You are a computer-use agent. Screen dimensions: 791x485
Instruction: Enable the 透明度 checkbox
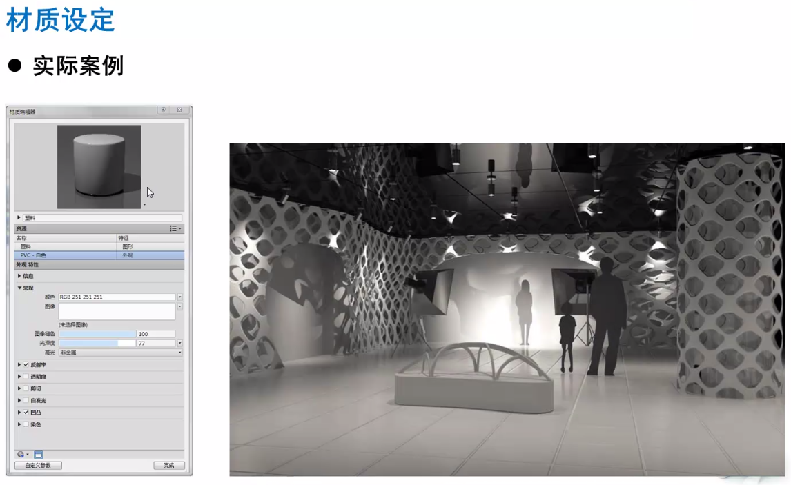tap(26, 377)
